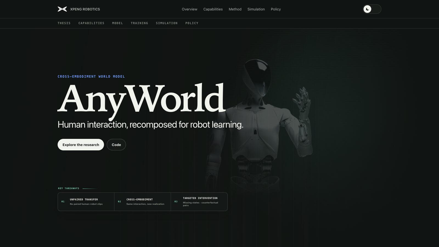This screenshot has height=247, width=439.
Task: Click the XPENG ROBOTICS brand text
Action: coord(85,9)
